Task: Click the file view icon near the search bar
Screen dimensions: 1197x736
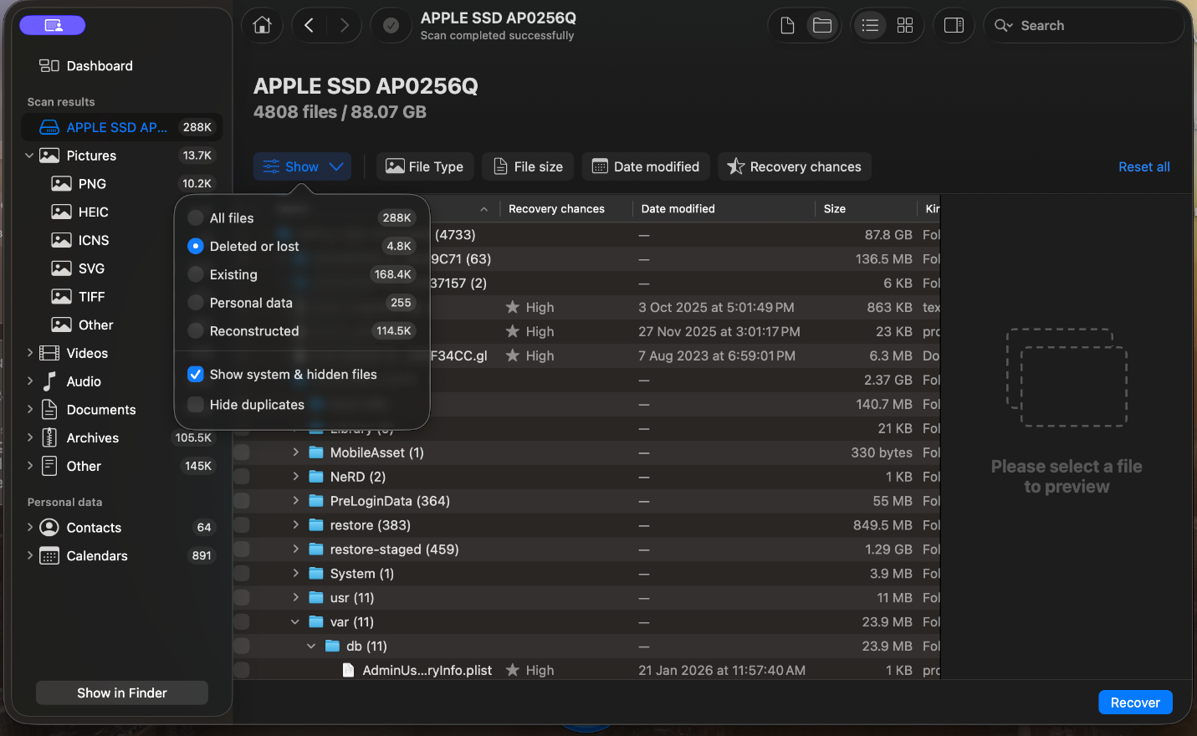Action: click(x=786, y=25)
